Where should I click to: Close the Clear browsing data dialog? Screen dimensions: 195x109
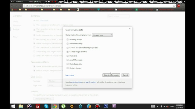pyautogui.click(x=130, y=29)
